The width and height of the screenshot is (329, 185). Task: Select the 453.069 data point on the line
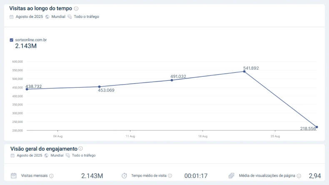(x=99, y=87)
